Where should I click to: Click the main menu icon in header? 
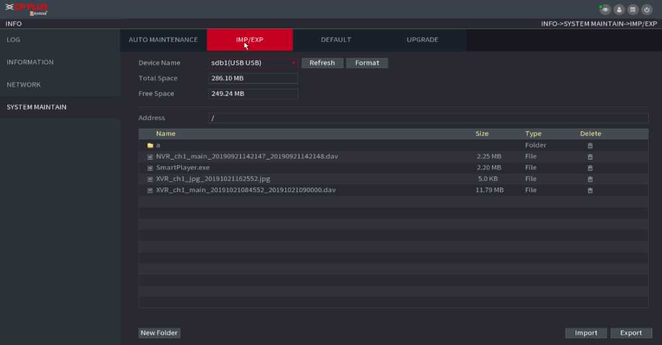pyautogui.click(x=631, y=10)
